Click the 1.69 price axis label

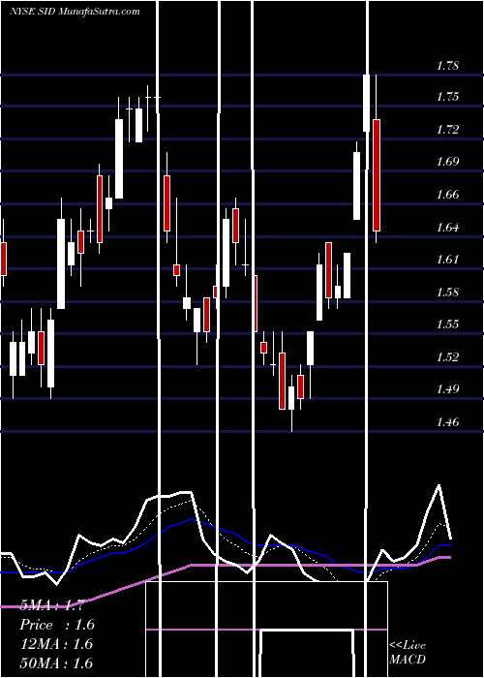447,162
